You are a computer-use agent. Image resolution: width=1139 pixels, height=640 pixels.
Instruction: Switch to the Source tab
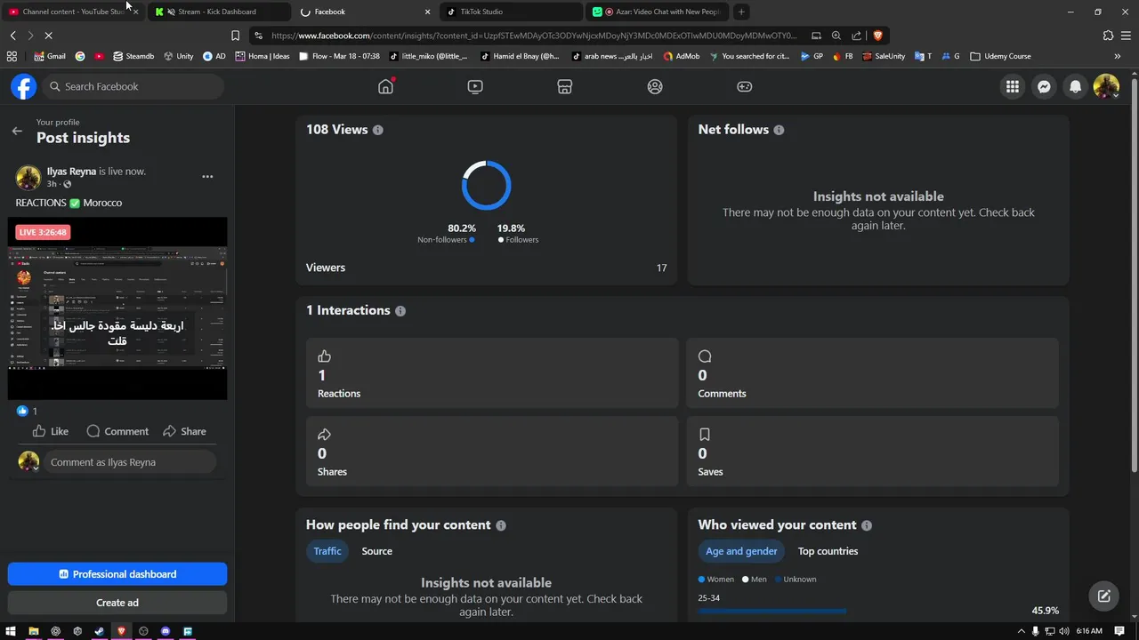pyautogui.click(x=376, y=551)
